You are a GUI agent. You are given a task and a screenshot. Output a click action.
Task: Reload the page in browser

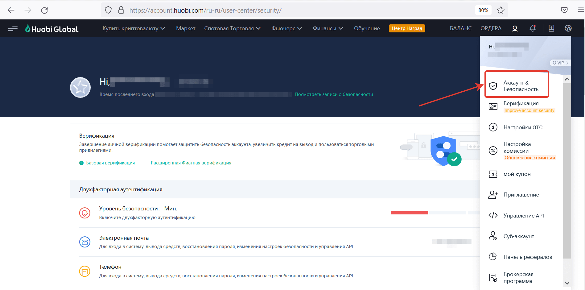(44, 10)
